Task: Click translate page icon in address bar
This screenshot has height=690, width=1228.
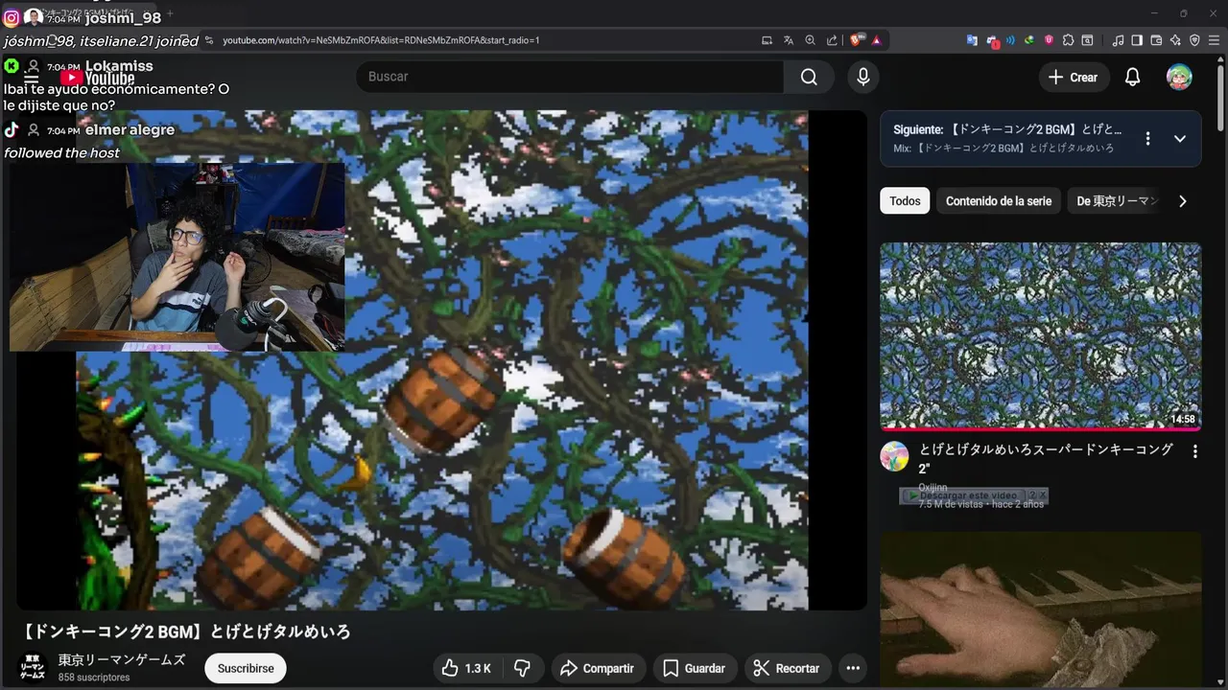Action: (789, 40)
